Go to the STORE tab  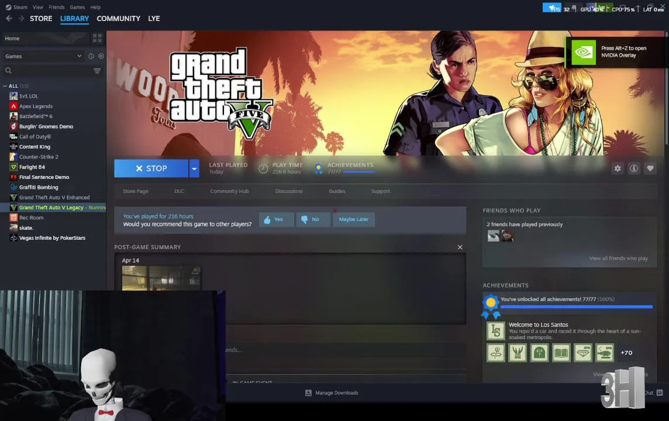pyautogui.click(x=41, y=19)
